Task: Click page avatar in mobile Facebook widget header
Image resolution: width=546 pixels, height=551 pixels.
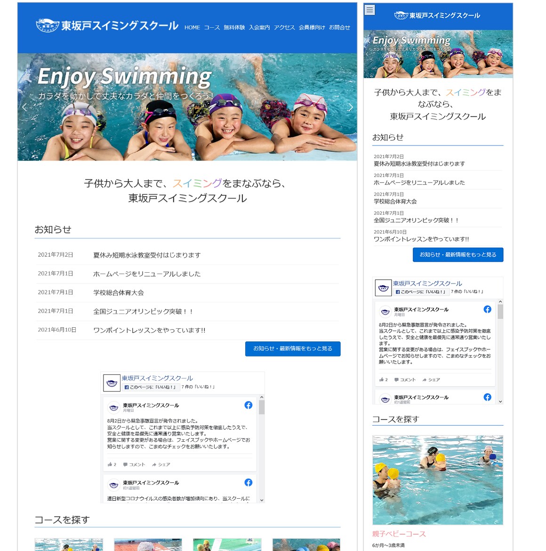Action: tap(384, 288)
